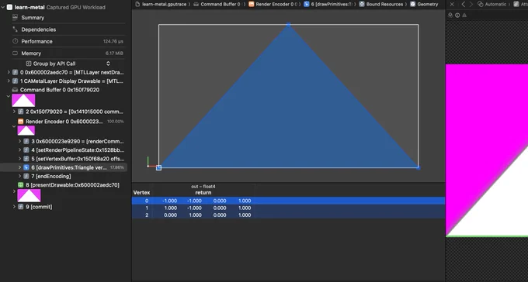This screenshot has width=528, height=282.
Task: Click rendered attachment image in assistant
Action: 487,150
